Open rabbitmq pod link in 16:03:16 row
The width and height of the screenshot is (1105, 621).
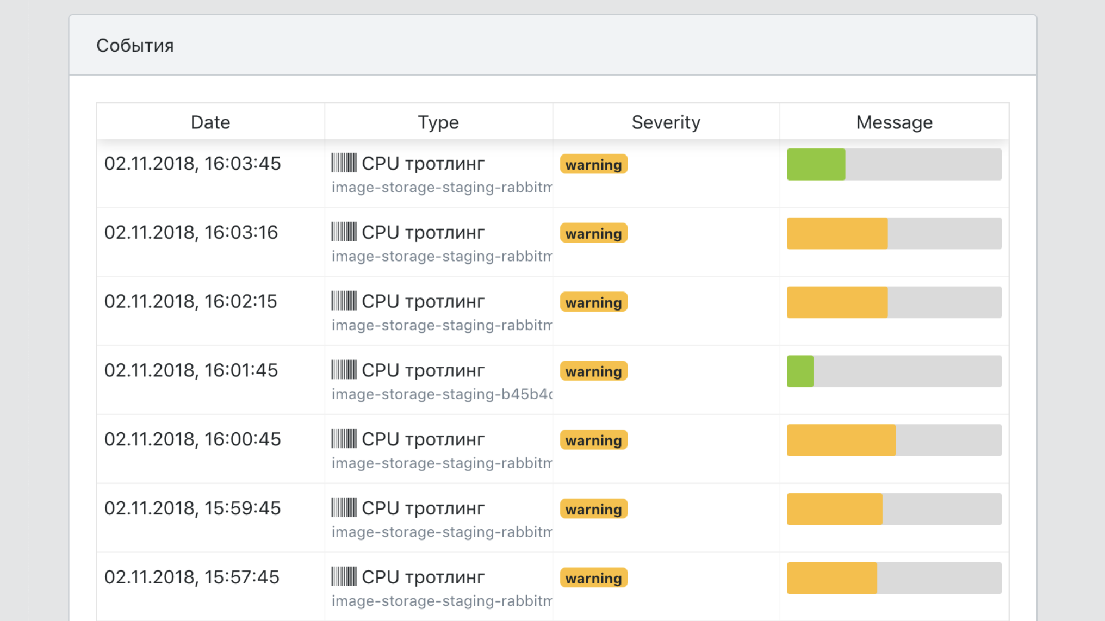[x=442, y=256]
